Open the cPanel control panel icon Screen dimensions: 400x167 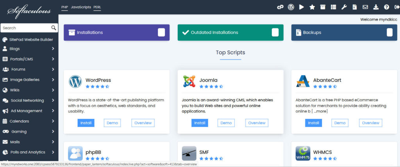tap(280, 7)
